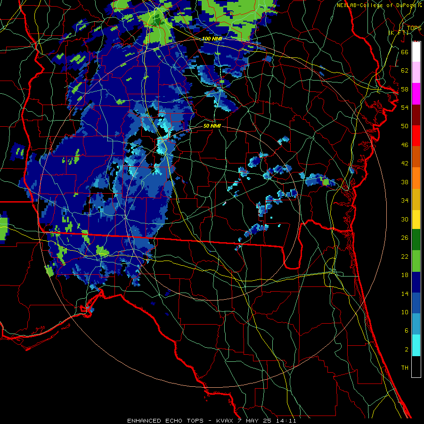
Task: Click the '26' scale label
Action: coord(405,238)
